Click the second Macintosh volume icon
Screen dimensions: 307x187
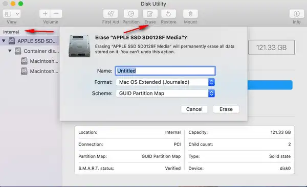point(24,71)
